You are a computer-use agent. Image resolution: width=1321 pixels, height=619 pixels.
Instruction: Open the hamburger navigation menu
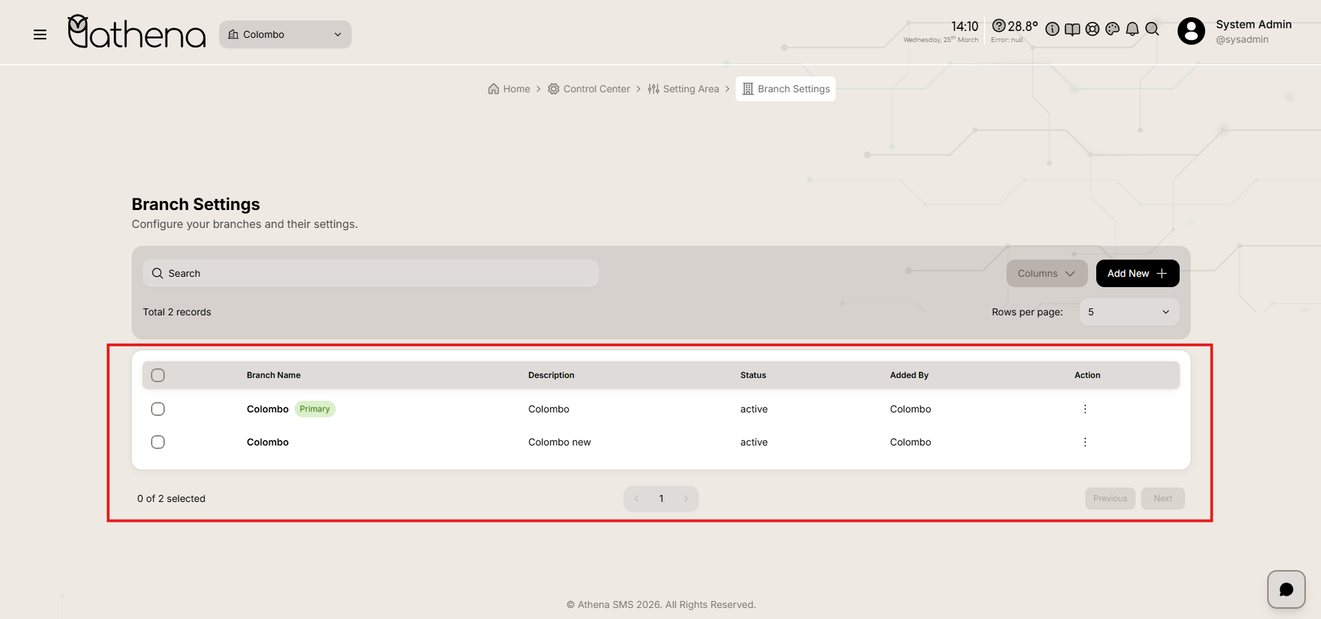(x=40, y=34)
